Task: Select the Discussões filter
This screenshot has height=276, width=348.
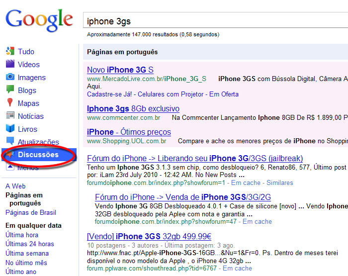Action: [38, 155]
